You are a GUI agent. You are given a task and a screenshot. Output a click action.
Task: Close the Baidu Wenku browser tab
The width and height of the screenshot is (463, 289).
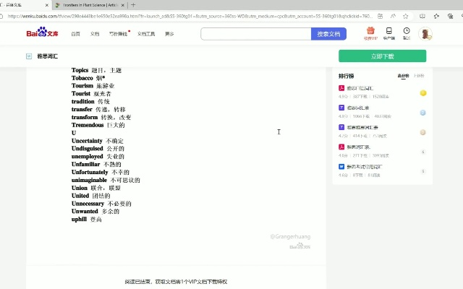pyautogui.click(x=46, y=5)
